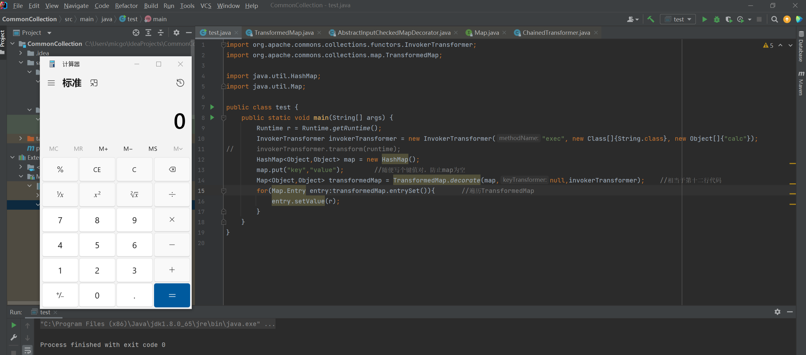Open profiler run options dropdown arrow
Image resolution: width=806 pixels, height=355 pixels.
click(750, 19)
